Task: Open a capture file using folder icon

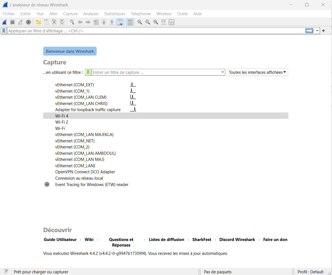Action: point(38,22)
